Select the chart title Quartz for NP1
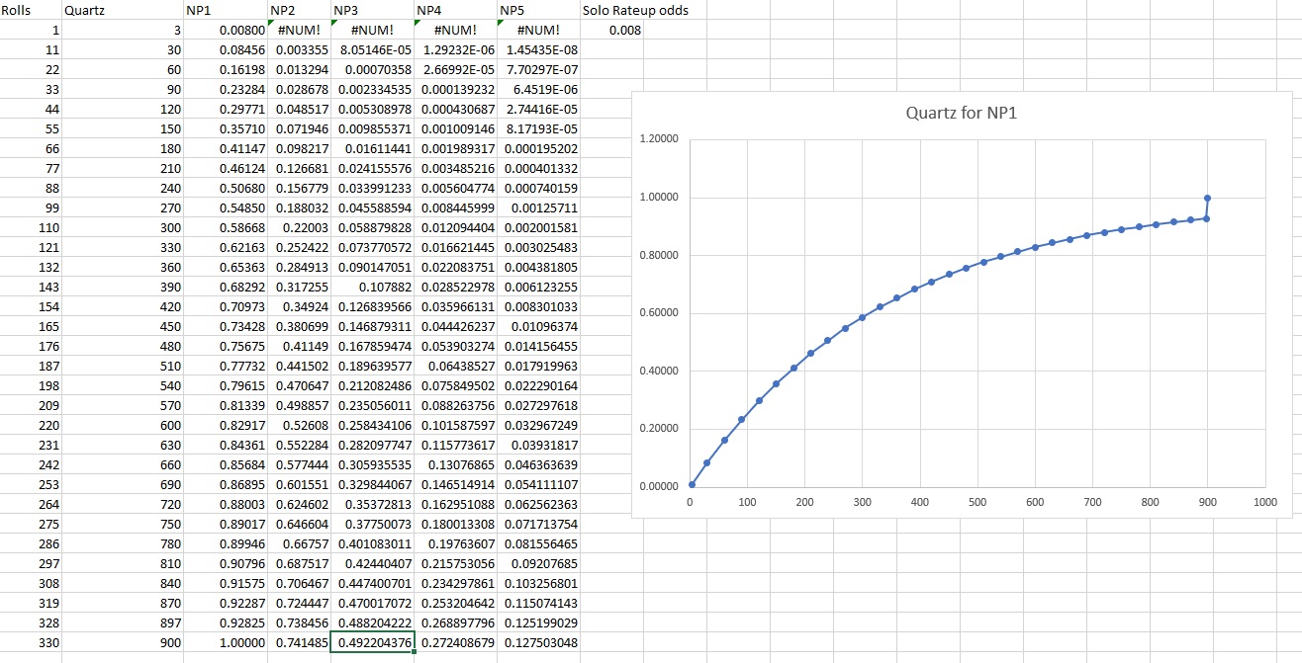Screen dimensions: 1302x663 click(962, 113)
